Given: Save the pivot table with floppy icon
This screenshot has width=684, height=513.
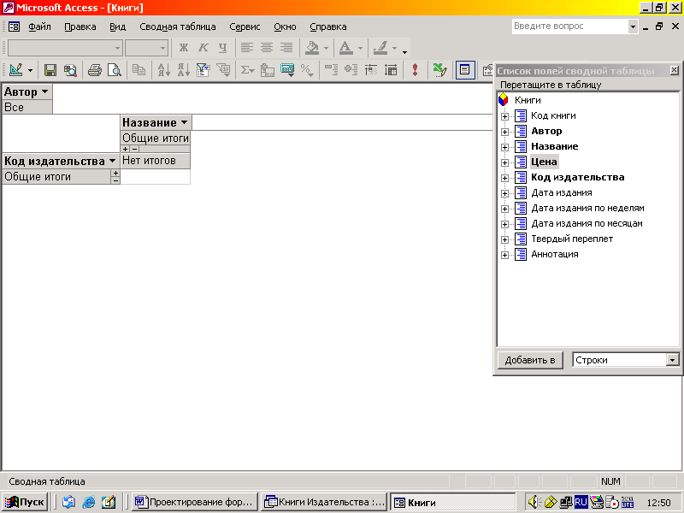Looking at the screenshot, I should click(50, 70).
